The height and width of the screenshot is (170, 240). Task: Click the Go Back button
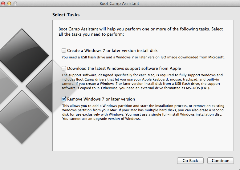[x=190, y=160]
